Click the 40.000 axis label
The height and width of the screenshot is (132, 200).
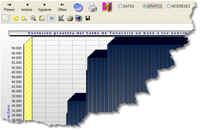coord(17,91)
